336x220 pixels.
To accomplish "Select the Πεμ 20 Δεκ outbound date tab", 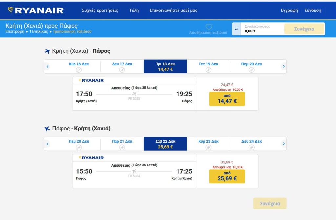I will (x=252, y=67).
